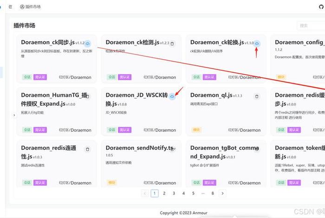
Task: Open the GitHub icon in the header
Action: pyautogui.click(x=321, y=7)
